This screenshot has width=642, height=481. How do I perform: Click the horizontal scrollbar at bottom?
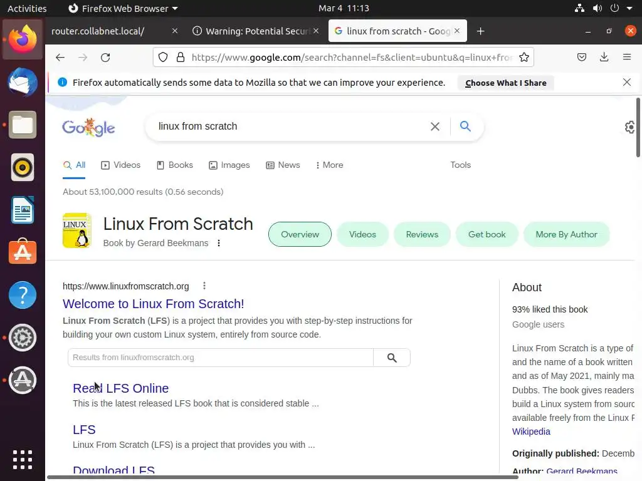click(283, 477)
